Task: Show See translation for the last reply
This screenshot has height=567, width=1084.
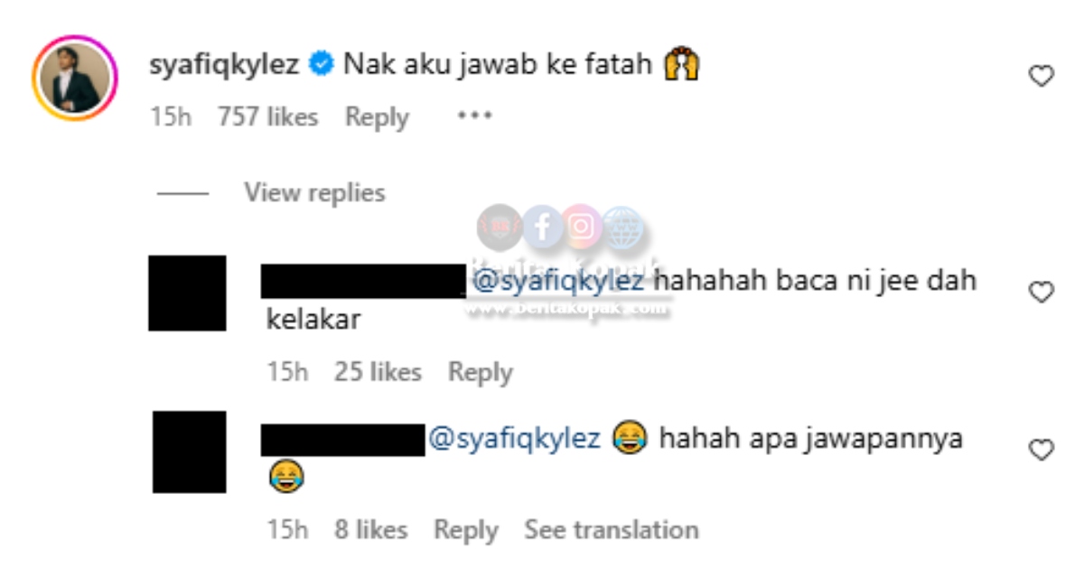Action: point(612,530)
